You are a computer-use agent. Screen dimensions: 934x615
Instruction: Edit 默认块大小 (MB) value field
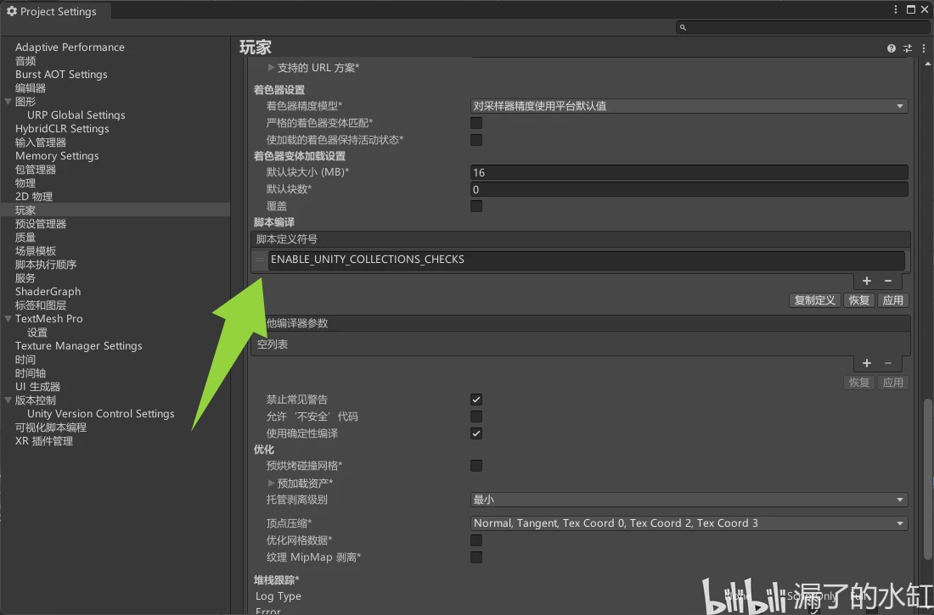[x=689, y=173]
